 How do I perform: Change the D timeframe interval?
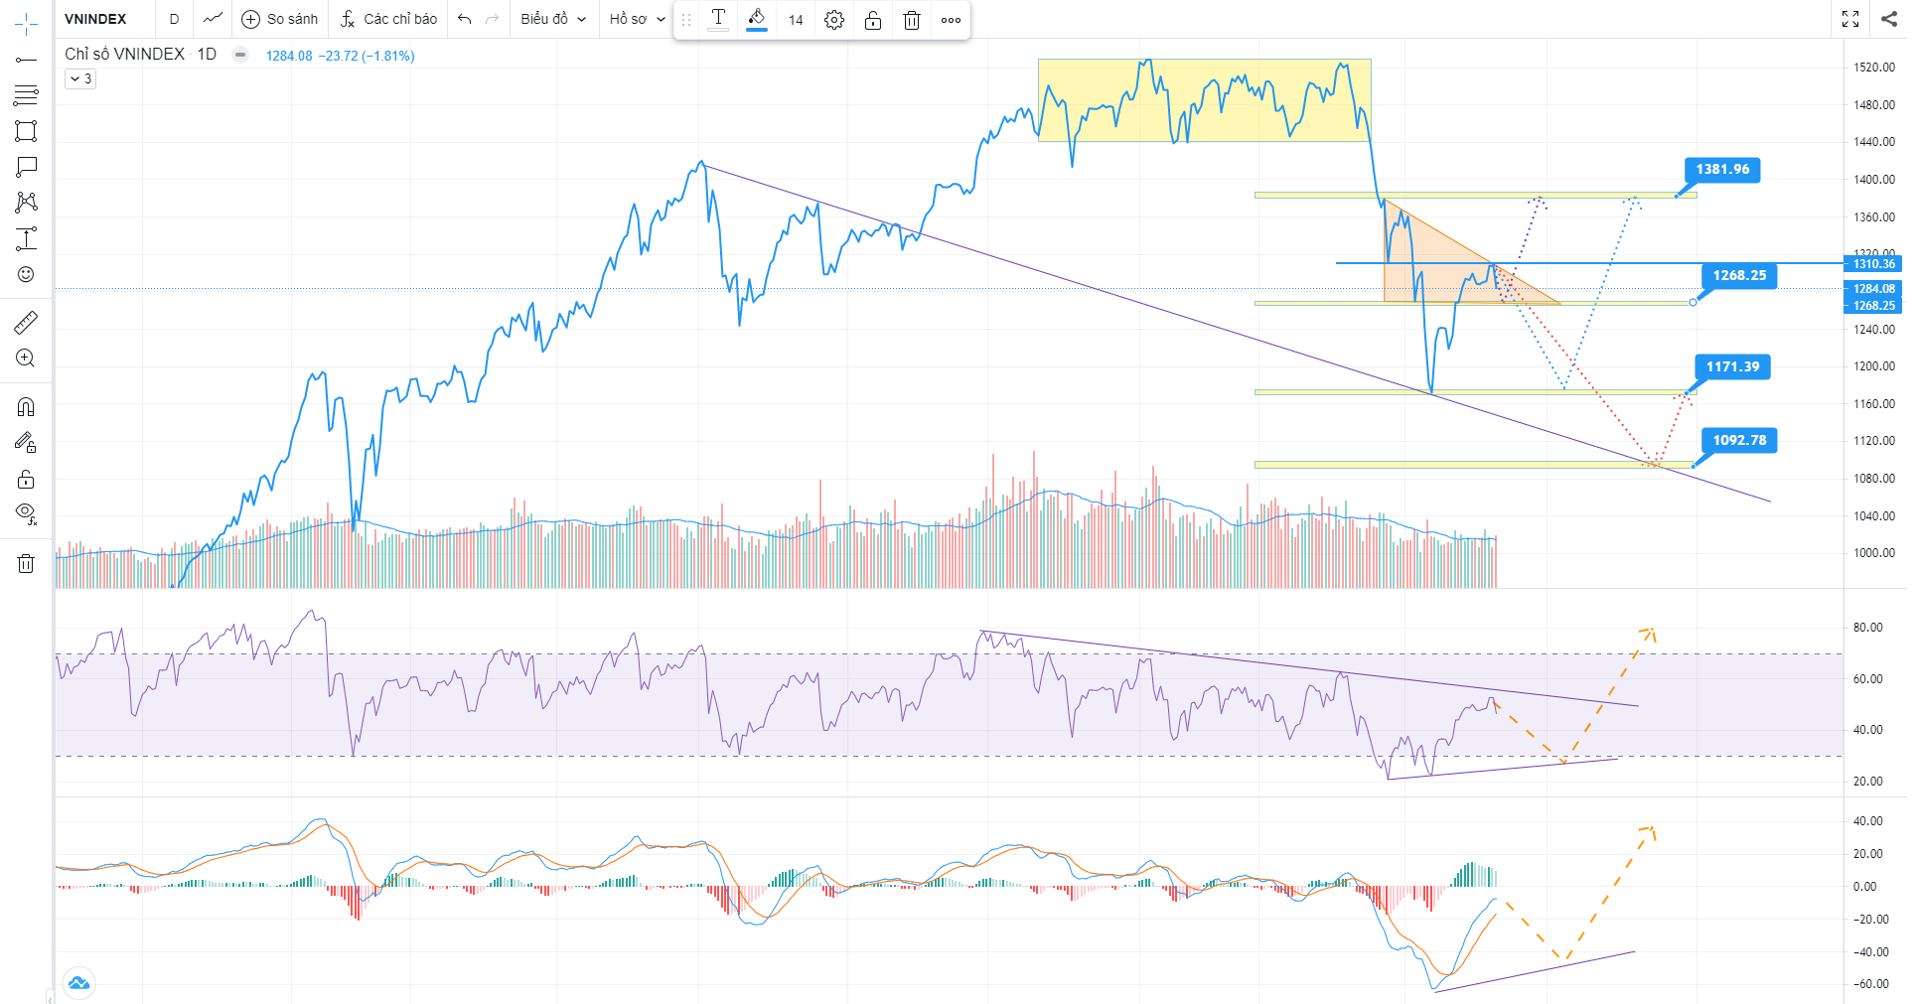174,19
